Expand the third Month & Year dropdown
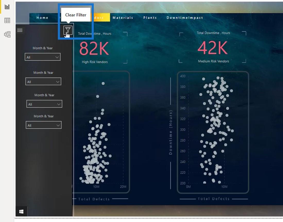283x222 pixels. pos(44,104)
